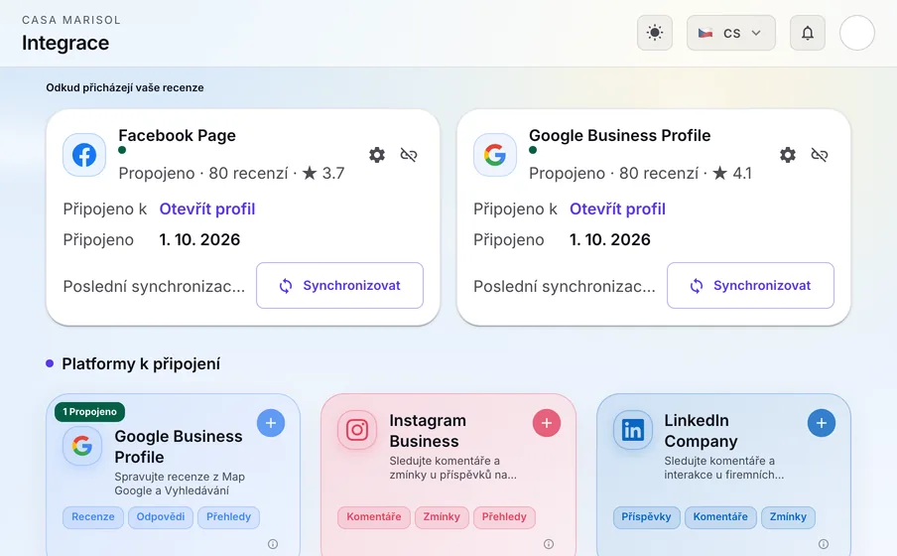Screen dimensions: 897x556
Task: Click Google Business Profile connected card title
Action: (619, 136)
